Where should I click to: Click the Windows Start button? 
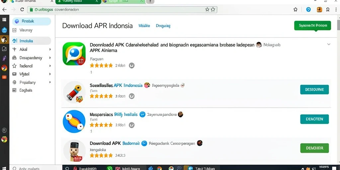click(x=4, y=168)
